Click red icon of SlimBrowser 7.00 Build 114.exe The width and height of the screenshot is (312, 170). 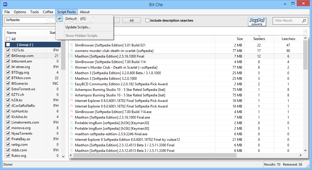[72, 112]
